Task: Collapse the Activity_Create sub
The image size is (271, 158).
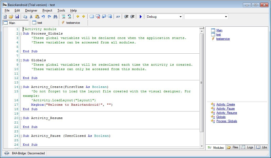Action: (x=20, y=87)
